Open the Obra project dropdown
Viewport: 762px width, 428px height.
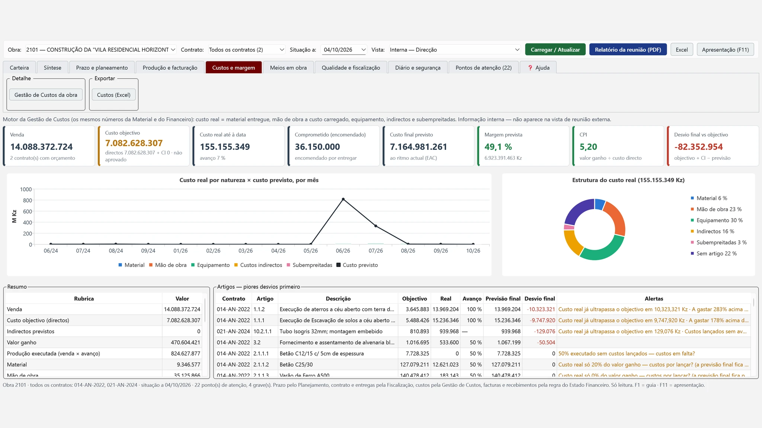coord(101,49)
